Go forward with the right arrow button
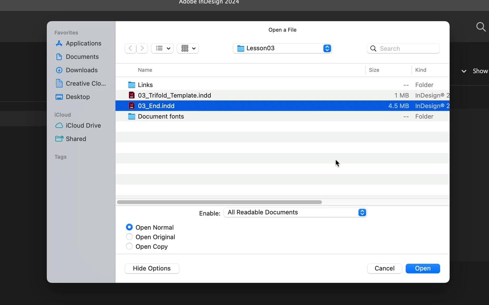The height and width of the screenshot is (305, 489). [142, 48]
